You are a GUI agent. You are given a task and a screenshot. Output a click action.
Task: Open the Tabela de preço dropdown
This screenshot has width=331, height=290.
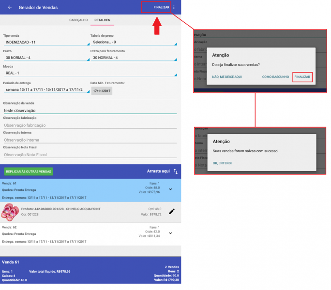click(133, 42)
